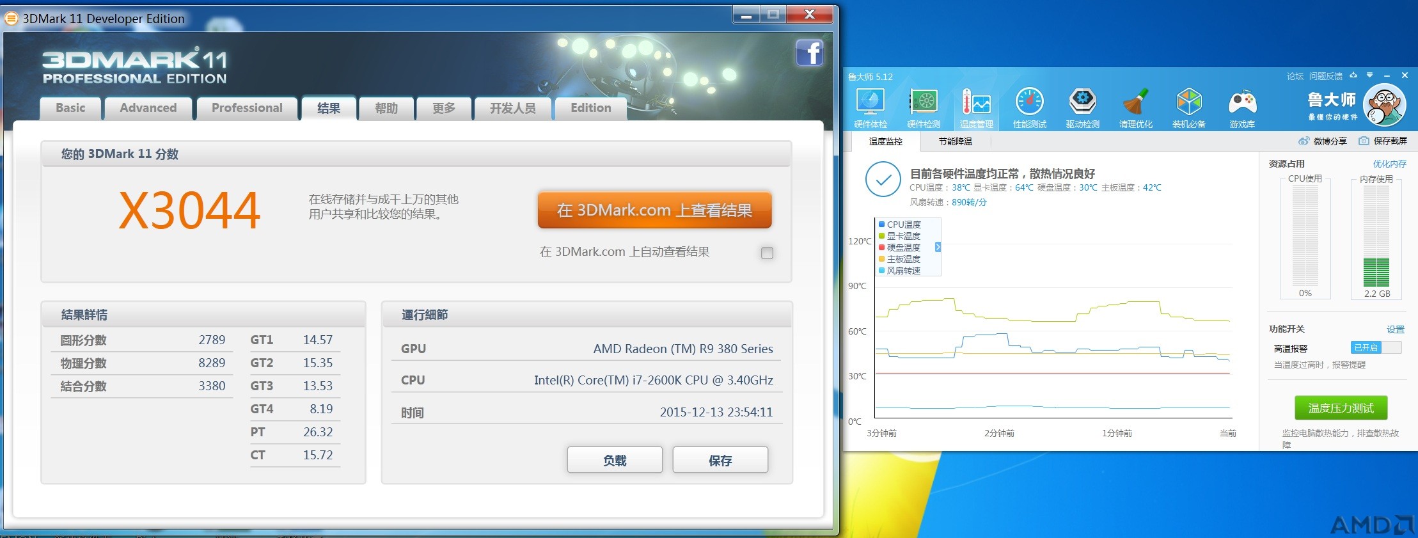1418x538 pixels.
Task: Click 保存截屏 to save screenshot
Action: pos(1383,141)
